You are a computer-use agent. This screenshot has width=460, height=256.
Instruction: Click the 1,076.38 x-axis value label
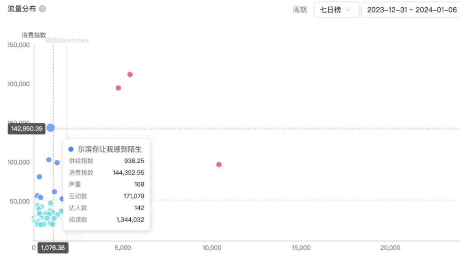pyautogui.click(x=53, y=248)
